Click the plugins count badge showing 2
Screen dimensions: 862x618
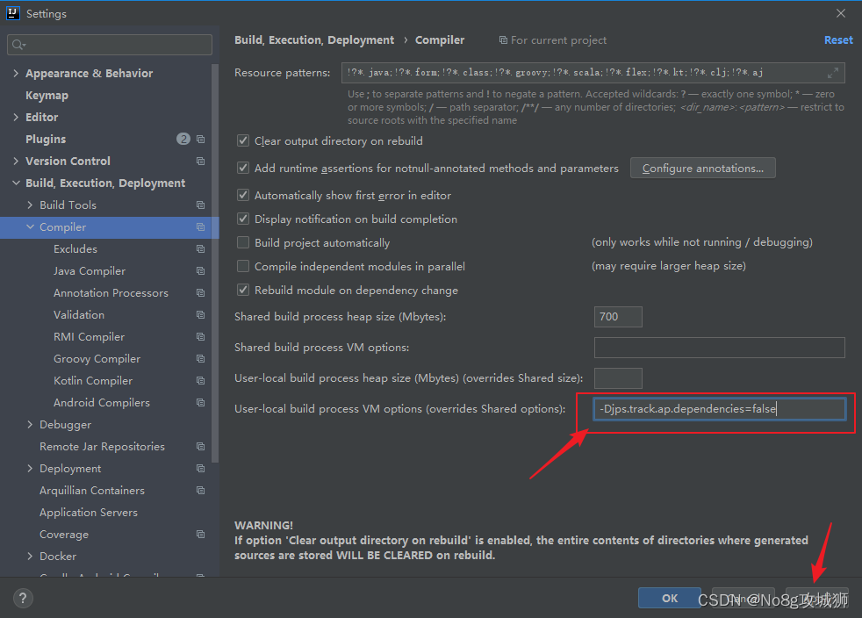(x=183, y=139)
